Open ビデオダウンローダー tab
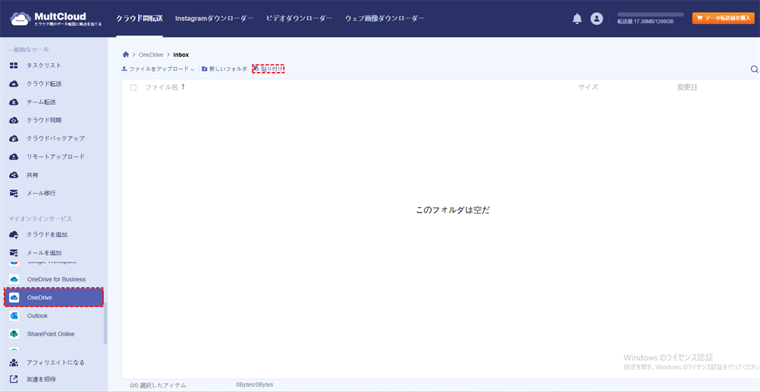 (x=299, y=18)
